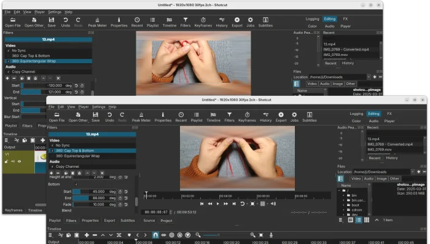430x244 pixels.
Task: Select the History tab in the front Recent panel
Action: 392,158
